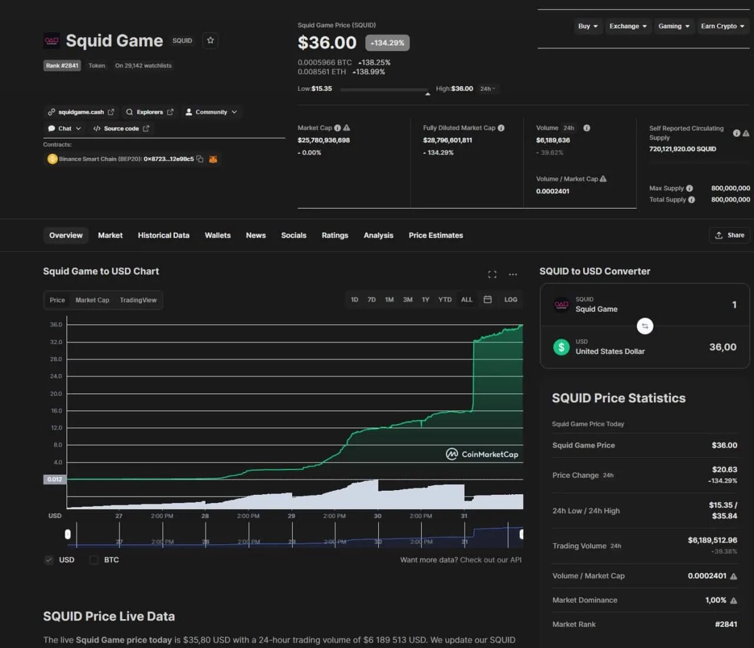
Task: Grab left handle of chart range selector
Action: (68, 534)
